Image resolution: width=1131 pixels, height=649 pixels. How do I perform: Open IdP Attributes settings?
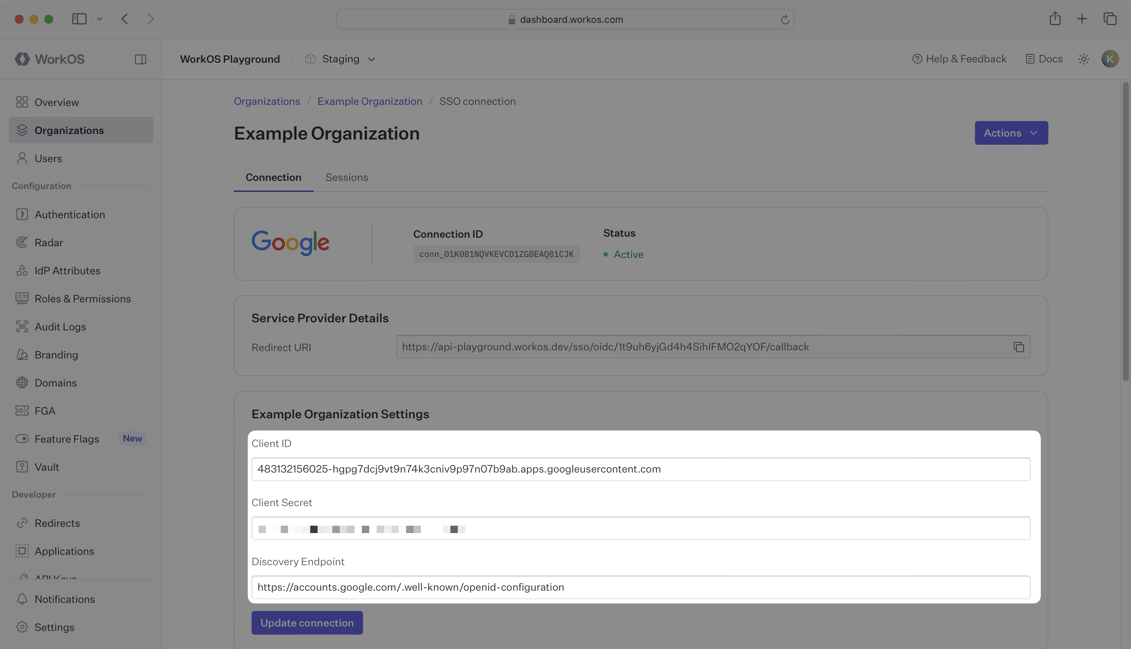point(67,270)
